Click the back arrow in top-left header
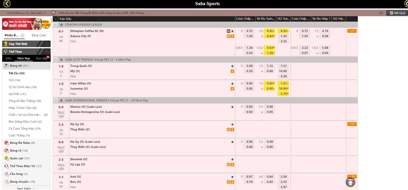The image size is (408, 190). pos(4,4)
